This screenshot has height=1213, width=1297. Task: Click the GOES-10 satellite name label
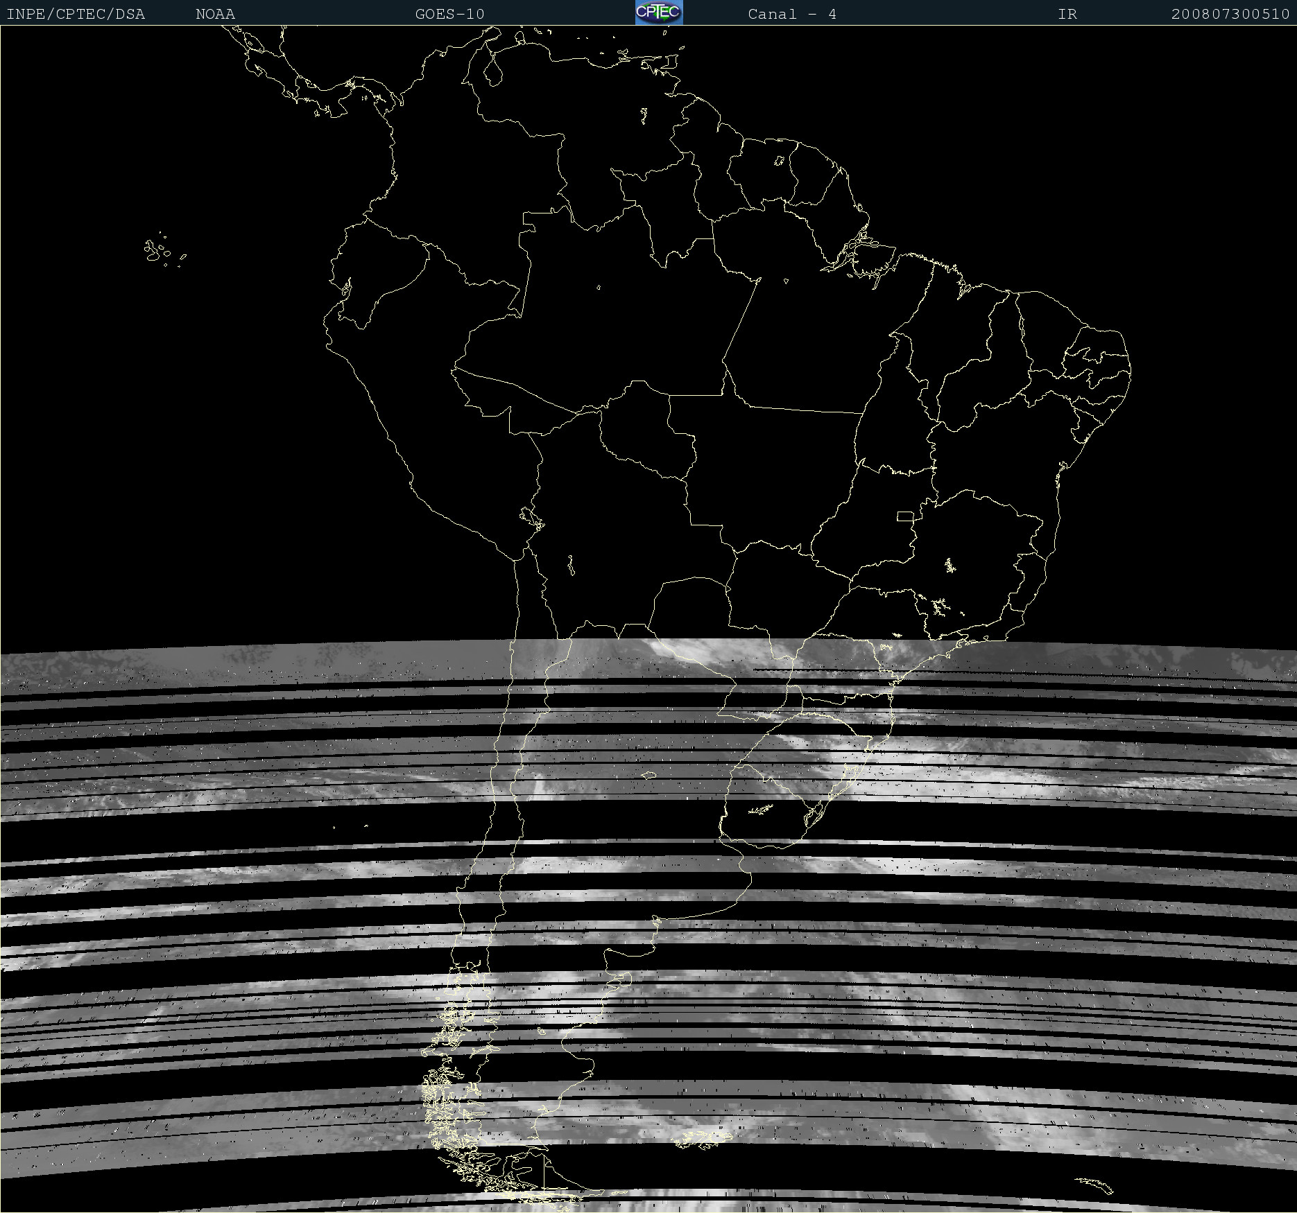point(449,14)
